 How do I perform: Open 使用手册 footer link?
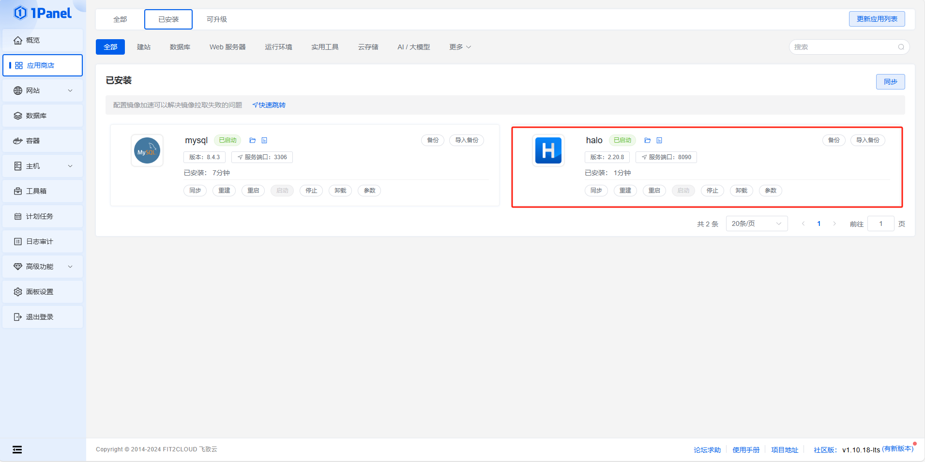(x=746, y=450)
